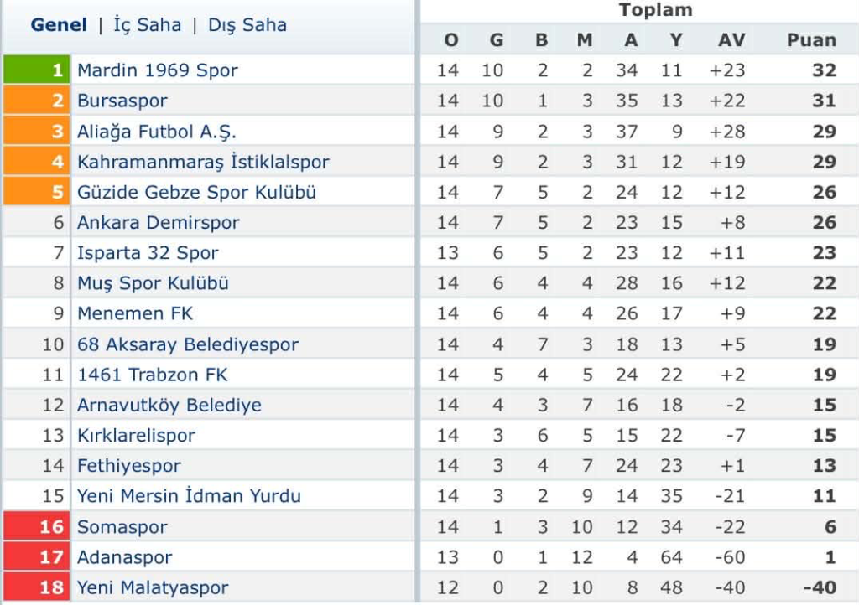Open the Menemen FK team page
859x605 pixels.
click(x=126, y=313)
